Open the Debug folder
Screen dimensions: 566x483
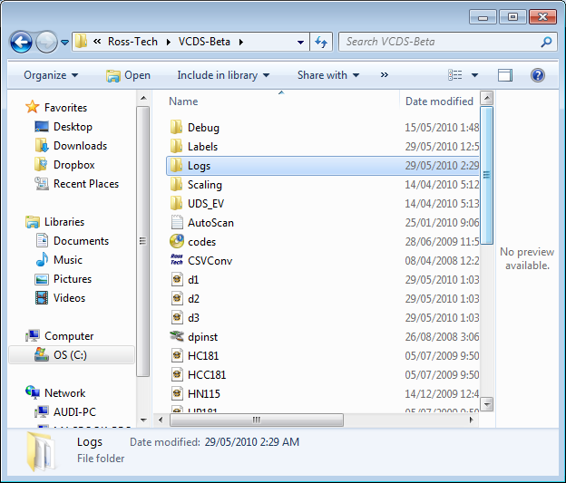pyautogui.click(x=202, y=128)
